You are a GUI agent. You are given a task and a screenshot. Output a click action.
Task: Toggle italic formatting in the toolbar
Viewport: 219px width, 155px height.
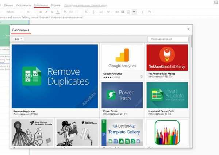coord(46,12)
